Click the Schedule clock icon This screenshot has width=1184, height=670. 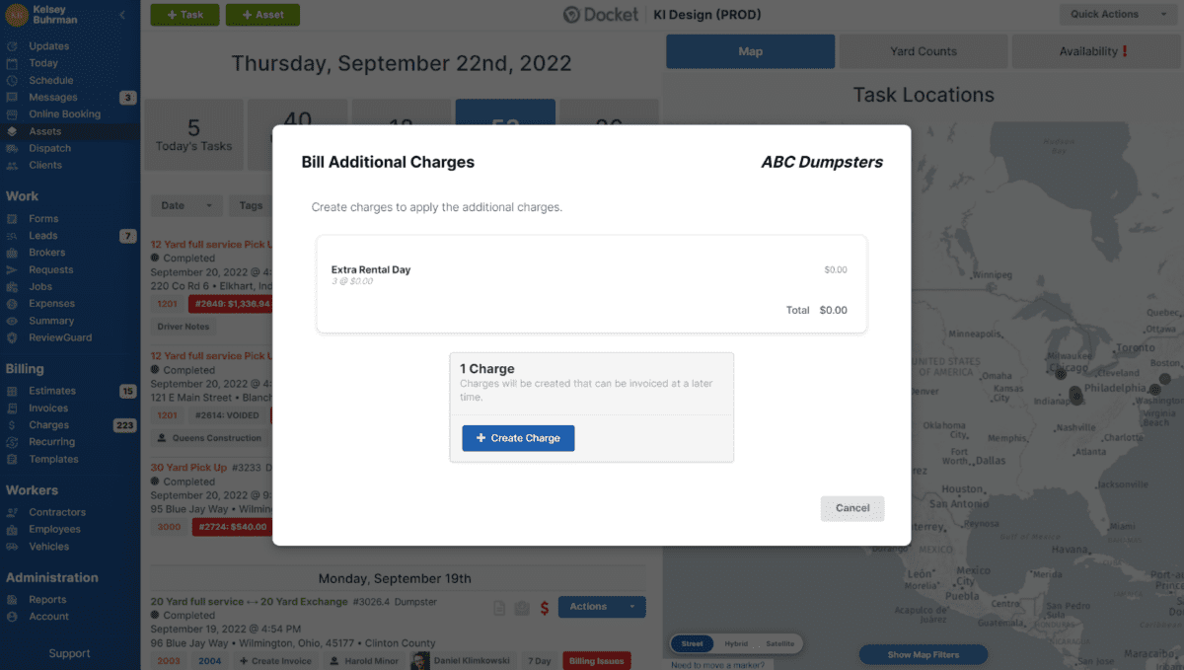[12, 80]
